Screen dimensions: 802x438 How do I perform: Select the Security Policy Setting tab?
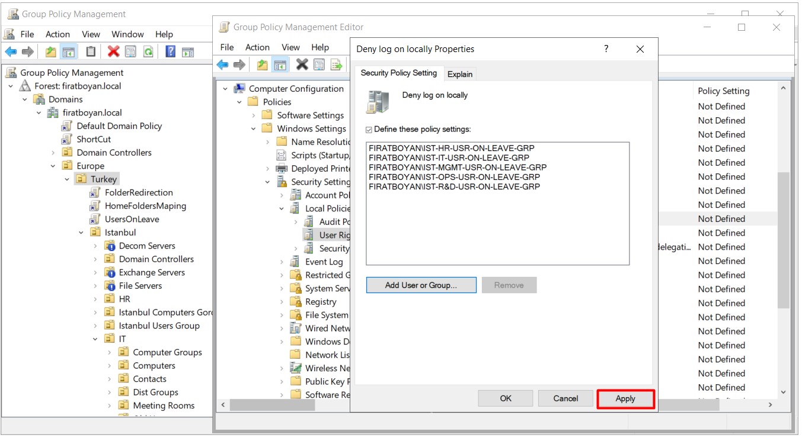pyautogui.click(x=399, y=73)
